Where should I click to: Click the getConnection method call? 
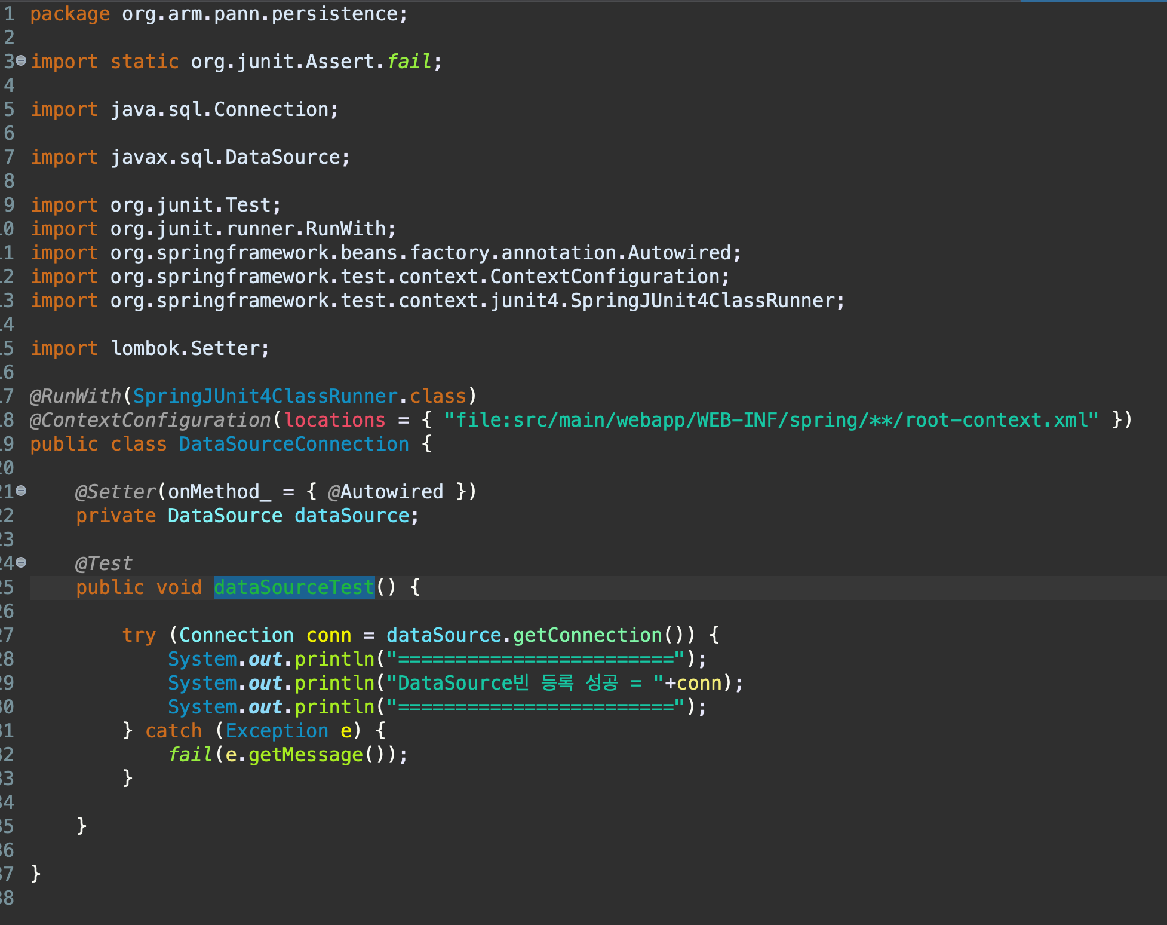pos(587,635)
